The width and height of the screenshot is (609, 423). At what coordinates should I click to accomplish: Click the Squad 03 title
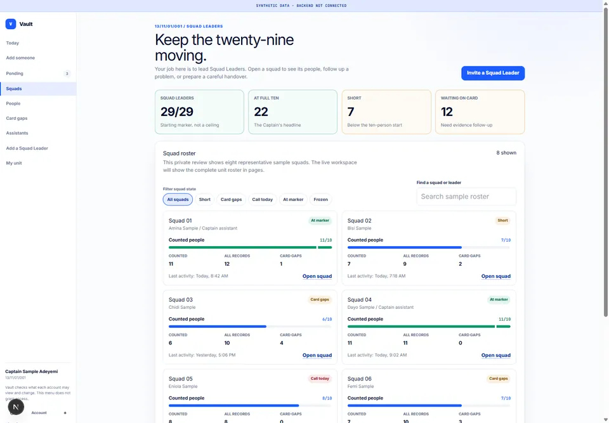pos(181,300)
